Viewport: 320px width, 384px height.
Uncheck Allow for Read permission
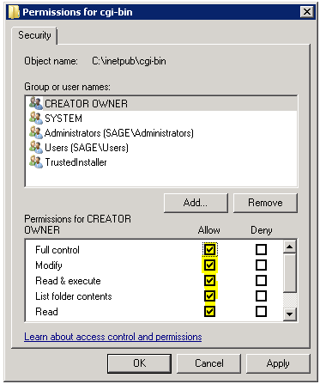pyautogui.click(x=209, y=311)
